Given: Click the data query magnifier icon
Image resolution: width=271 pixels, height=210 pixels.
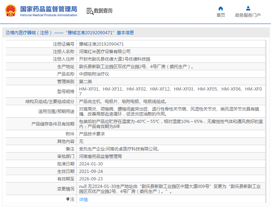Looking at the screenshot, I should click(90, 11).
